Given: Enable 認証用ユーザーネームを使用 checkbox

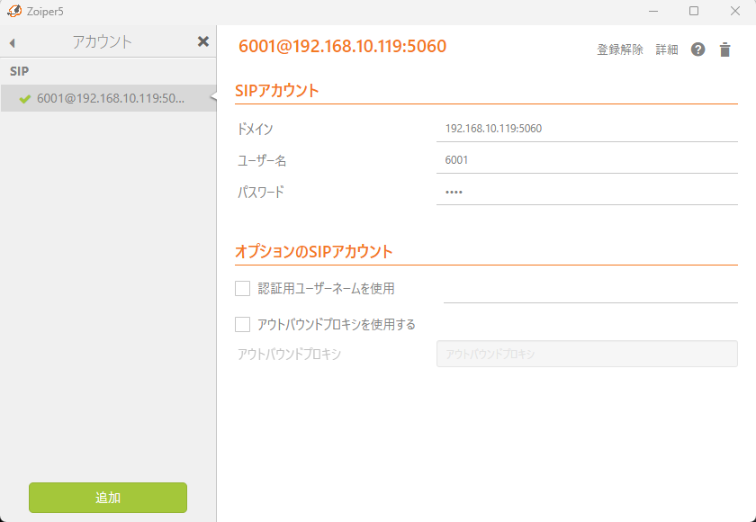Looking at the screenshot, I should point(242,289).
